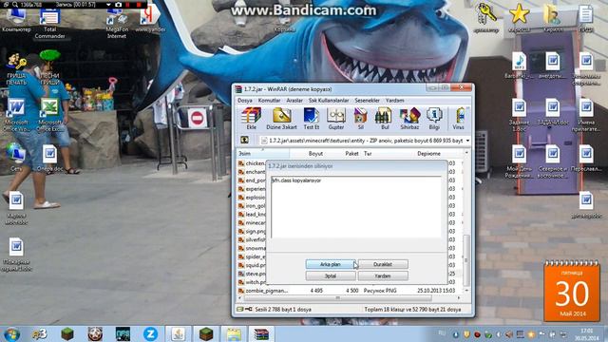Click the calendar gadget showing 30
This screenshot has height=342, width=608.
click(x=572, y=292)
